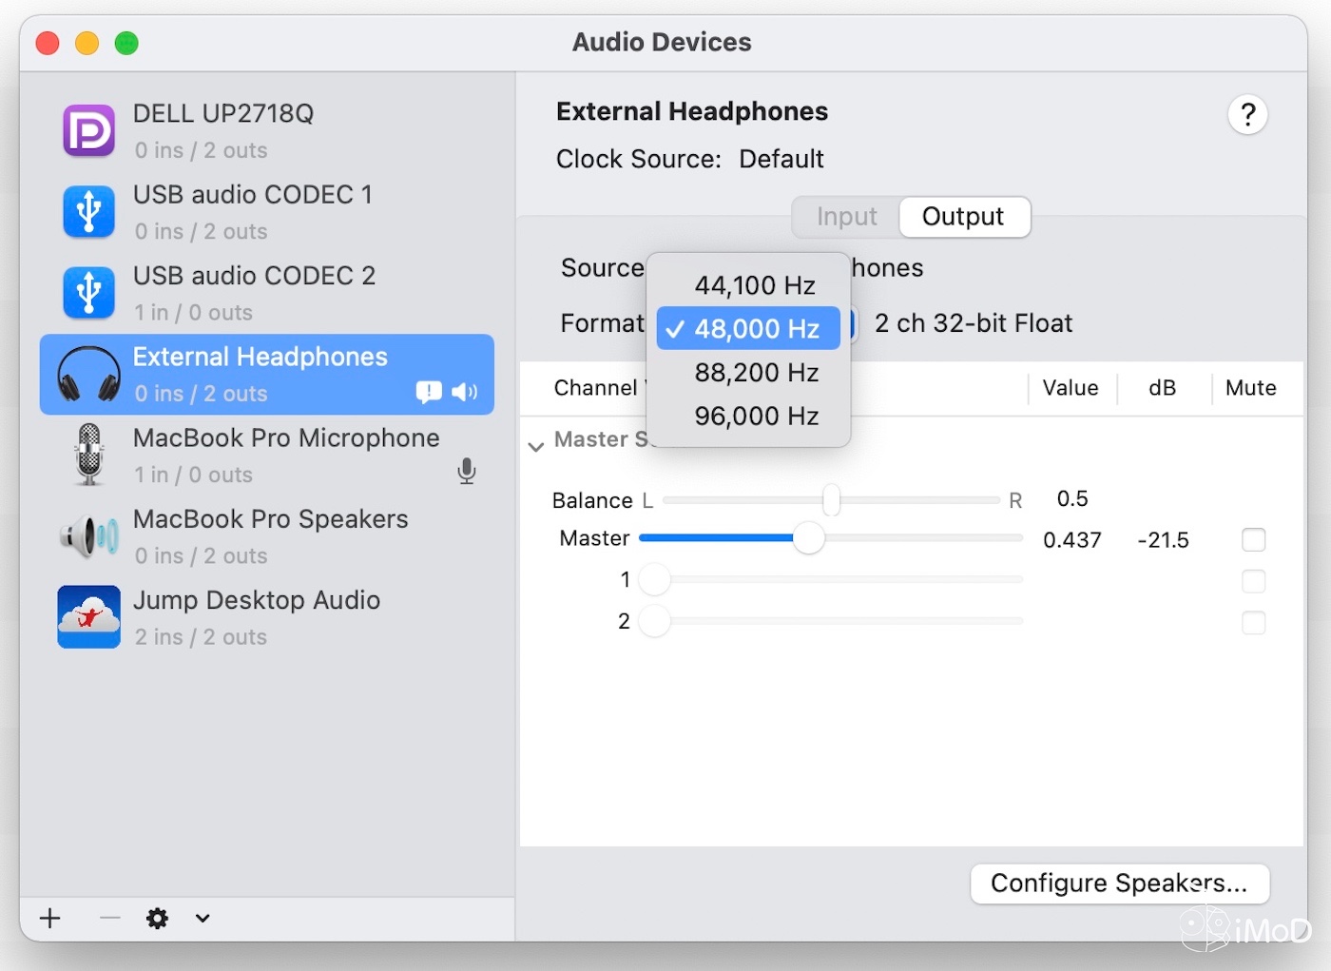Switch to the Input tab
Viewport: 1331px width, 971px height.
[x=846, y=217]
